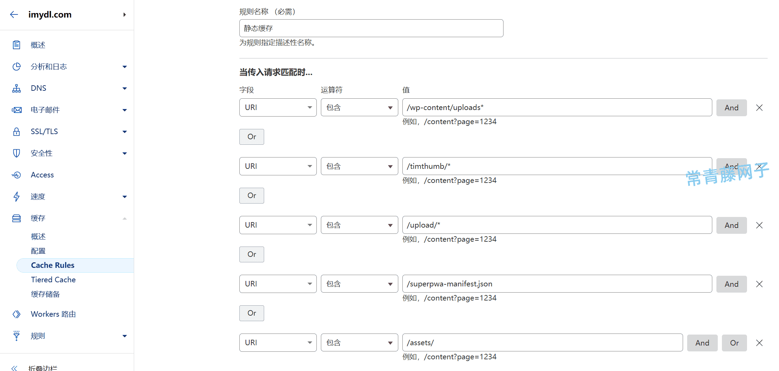Click the value field containing /timthumb/*
The width and height of the screenshot is (779, 371).
[557, 166]
